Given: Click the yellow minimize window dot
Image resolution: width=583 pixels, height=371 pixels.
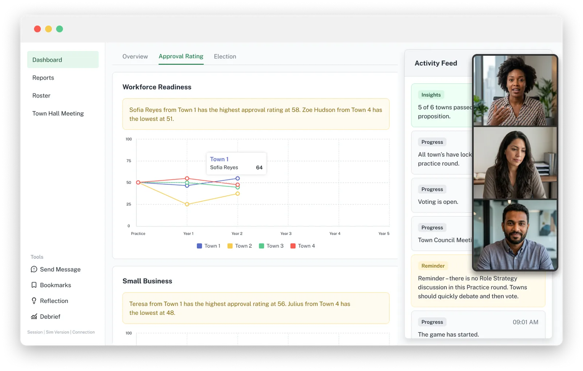Looking at the screenshot, I should pyautogui.click(x=48, y=29).
